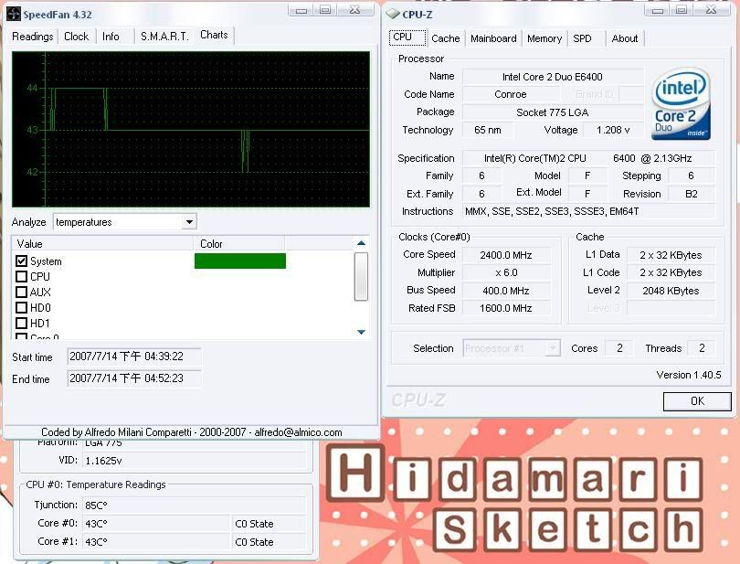Click the processor Name field E6400
Image resolution: width=740 pixels, height=564 pixels.
553,77
